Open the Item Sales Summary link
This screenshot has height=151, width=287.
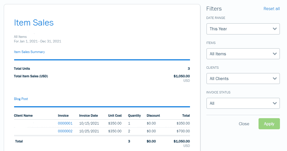click(29, 52)
